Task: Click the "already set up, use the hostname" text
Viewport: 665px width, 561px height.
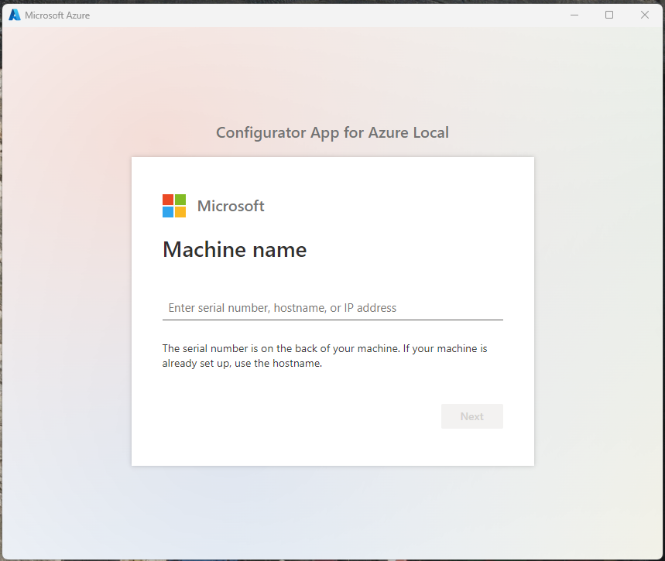Action: [242, 364]
